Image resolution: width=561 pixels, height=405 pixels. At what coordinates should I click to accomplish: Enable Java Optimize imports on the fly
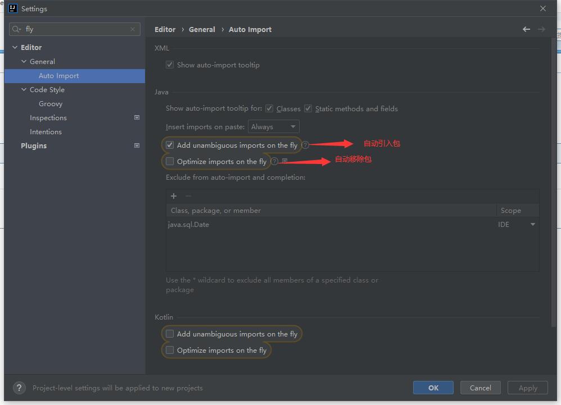click(170, 161)
